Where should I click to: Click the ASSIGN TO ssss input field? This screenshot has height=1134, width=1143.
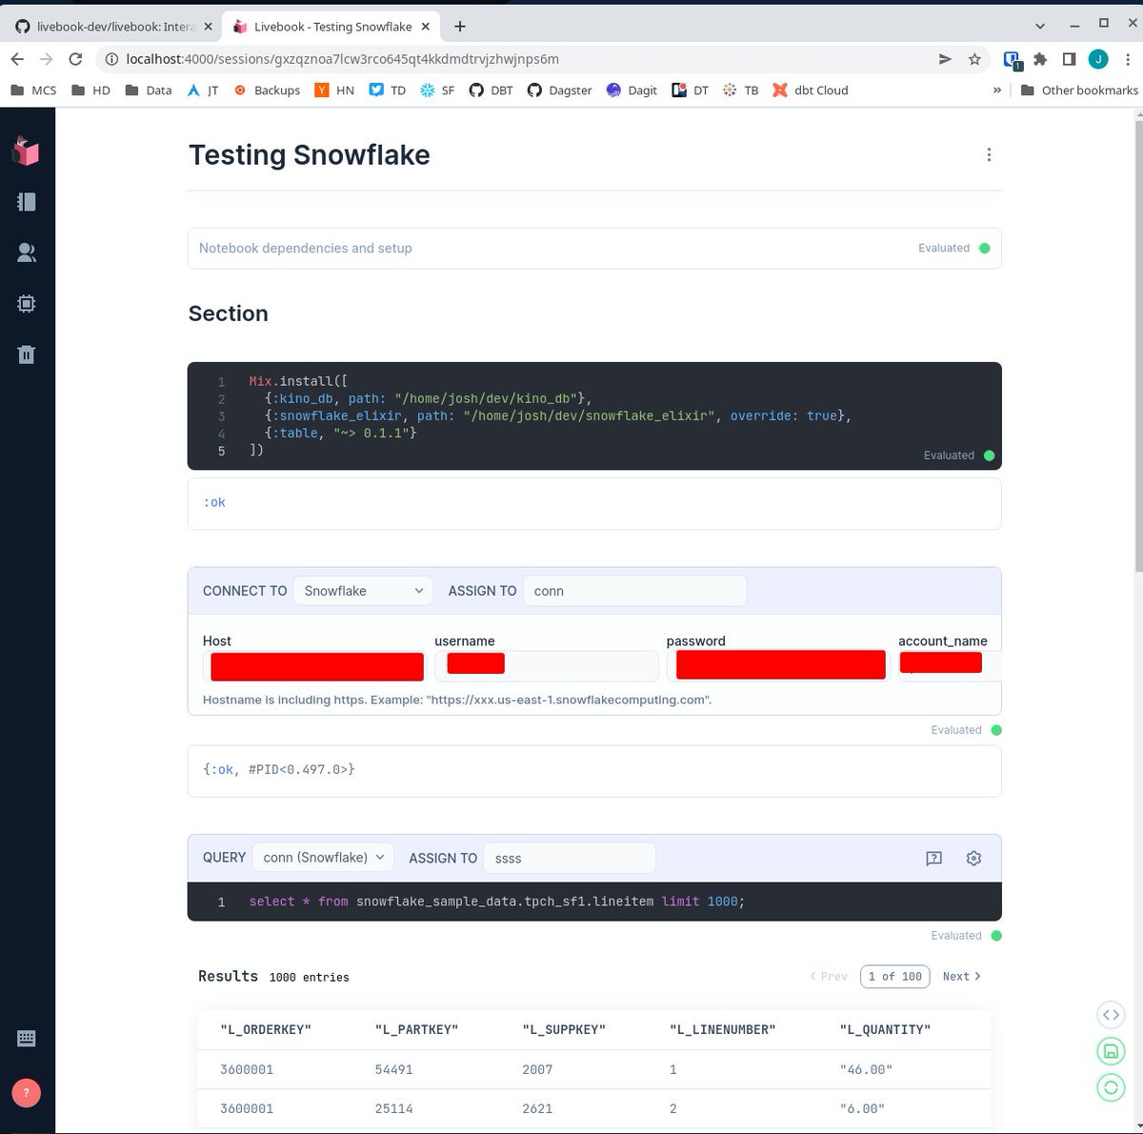tap(569, 858)
